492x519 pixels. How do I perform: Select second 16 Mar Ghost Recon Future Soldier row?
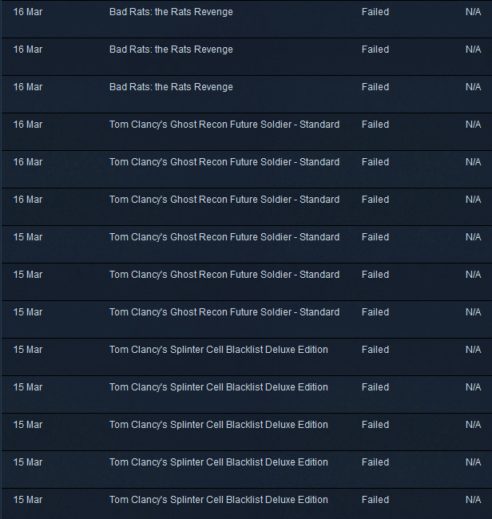tap(247, 169)
